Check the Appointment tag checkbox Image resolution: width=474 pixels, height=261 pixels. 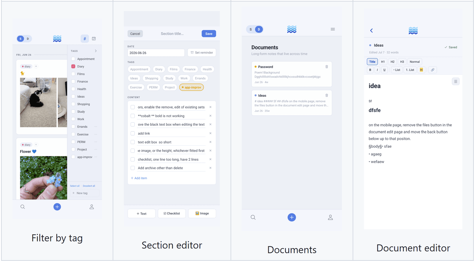pyautogui.click(x=73, y=59)
